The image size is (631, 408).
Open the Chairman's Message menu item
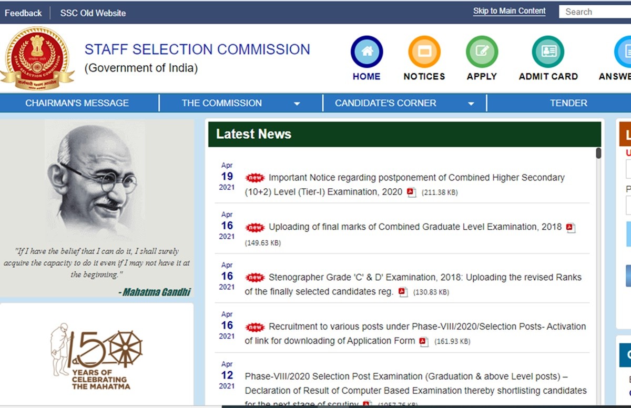[77, 103]
